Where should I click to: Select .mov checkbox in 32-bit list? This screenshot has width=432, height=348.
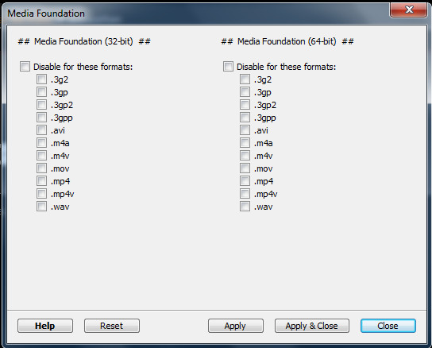(41, 168)
